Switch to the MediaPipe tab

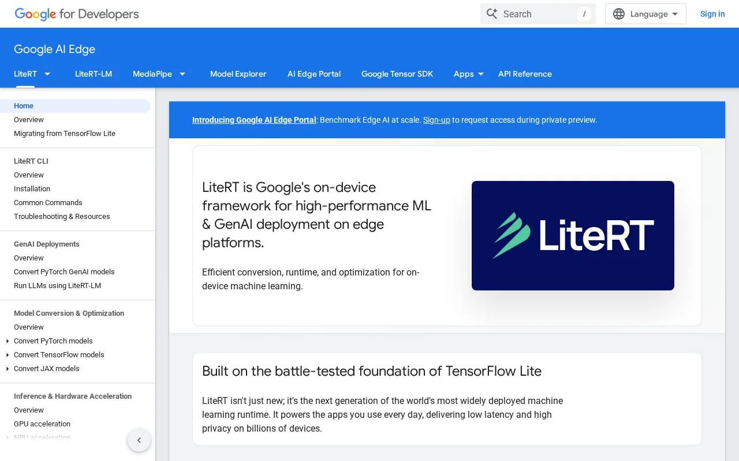(152, 74)
